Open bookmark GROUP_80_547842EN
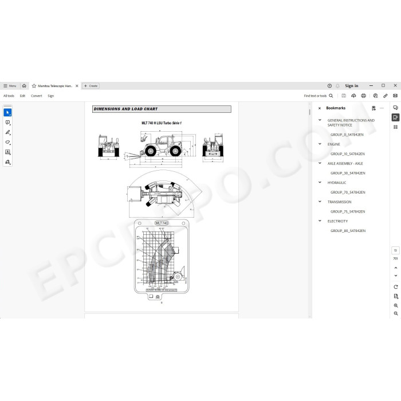 click(x=348, y=231)
